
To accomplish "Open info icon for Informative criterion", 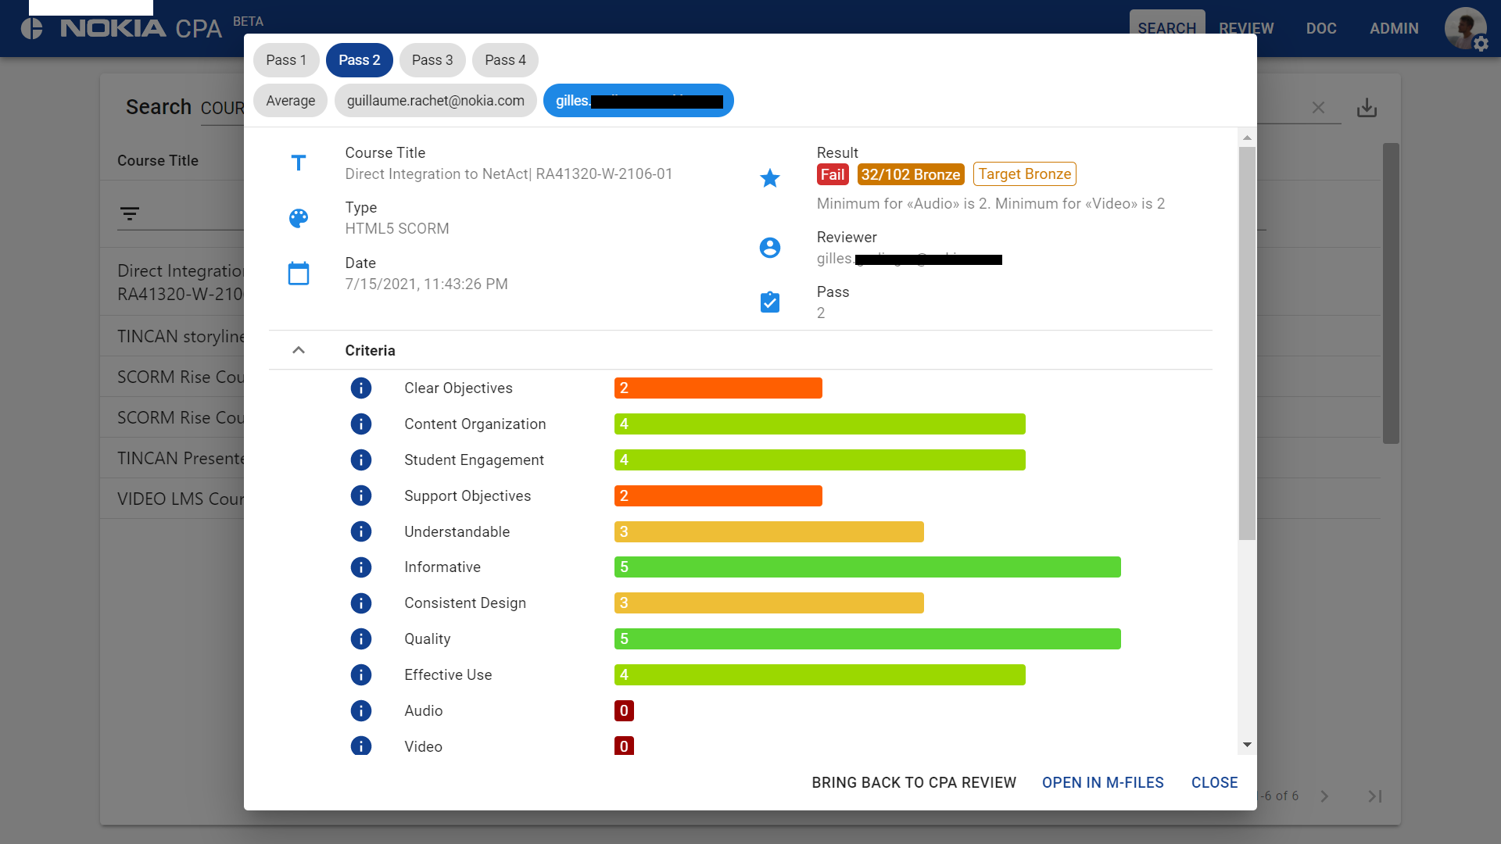I will point(360,567).
